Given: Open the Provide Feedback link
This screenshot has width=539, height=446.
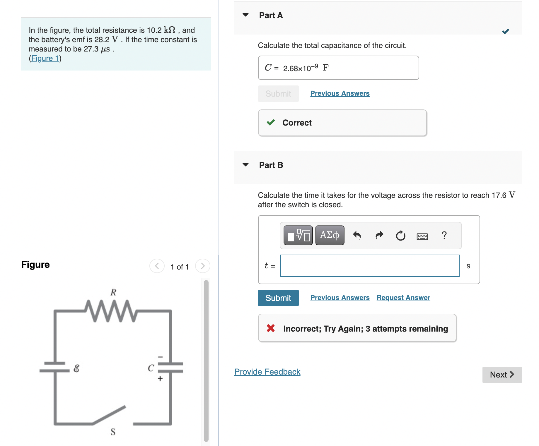Looking at the screenshot, I should tap(267, 372).
